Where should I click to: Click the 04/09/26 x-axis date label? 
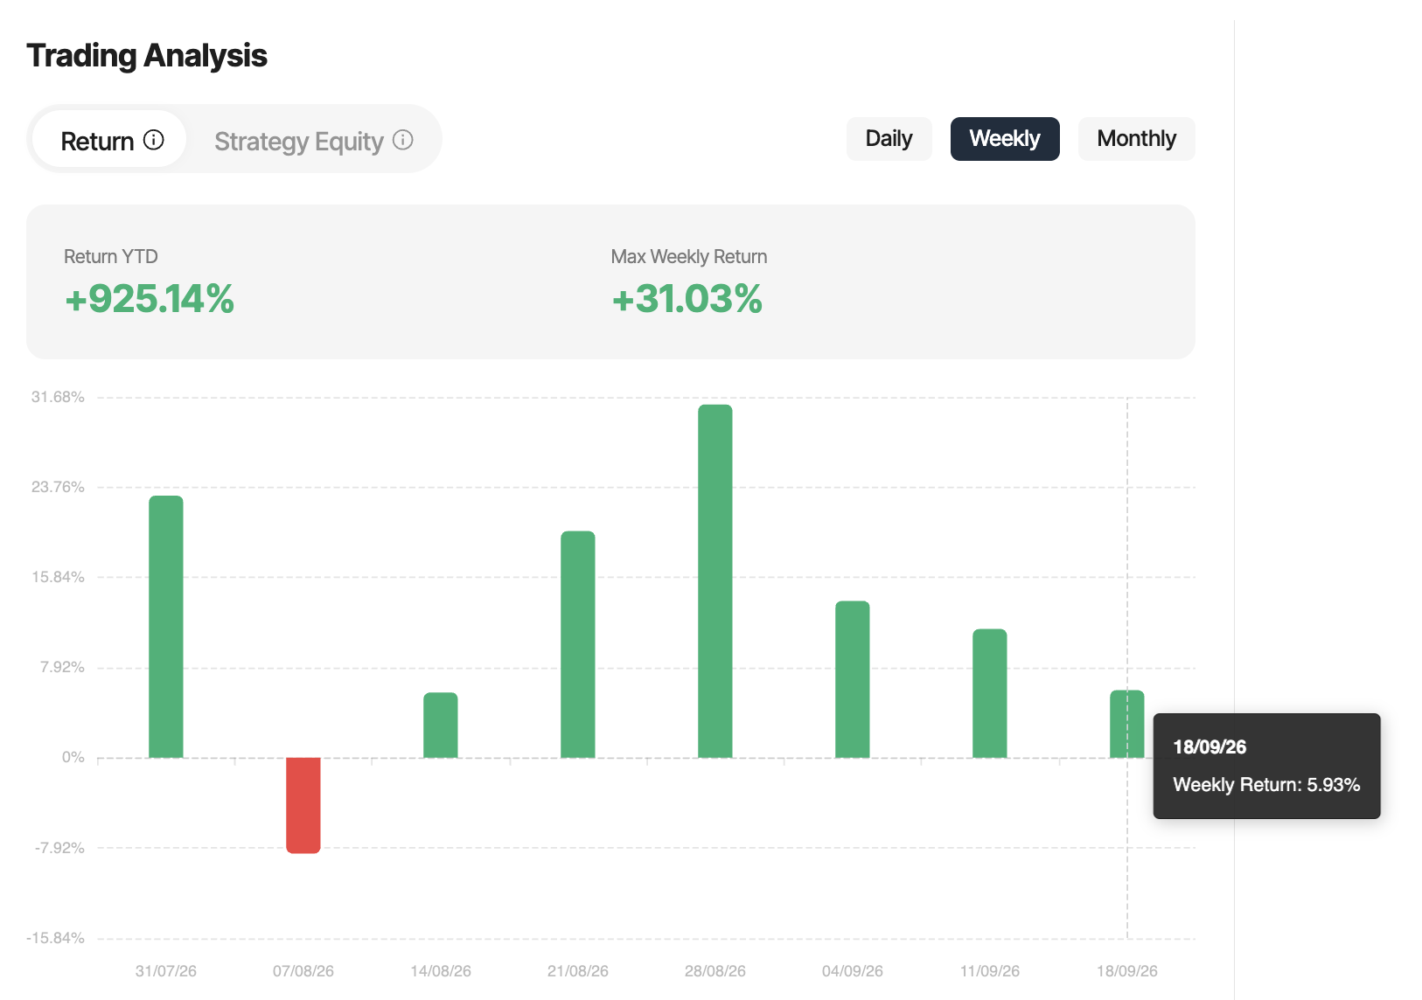(853, 971)
